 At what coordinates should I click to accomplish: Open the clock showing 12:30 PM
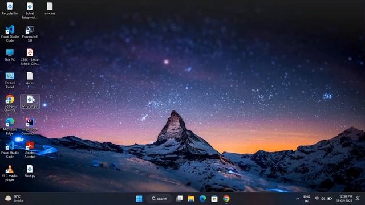pos(344,199)
